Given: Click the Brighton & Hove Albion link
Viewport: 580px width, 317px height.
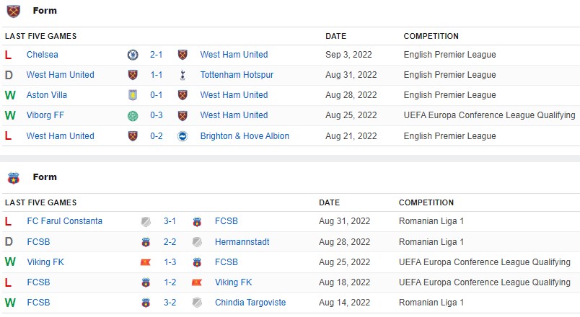Looking at the screenshot, I should (245, 136).
